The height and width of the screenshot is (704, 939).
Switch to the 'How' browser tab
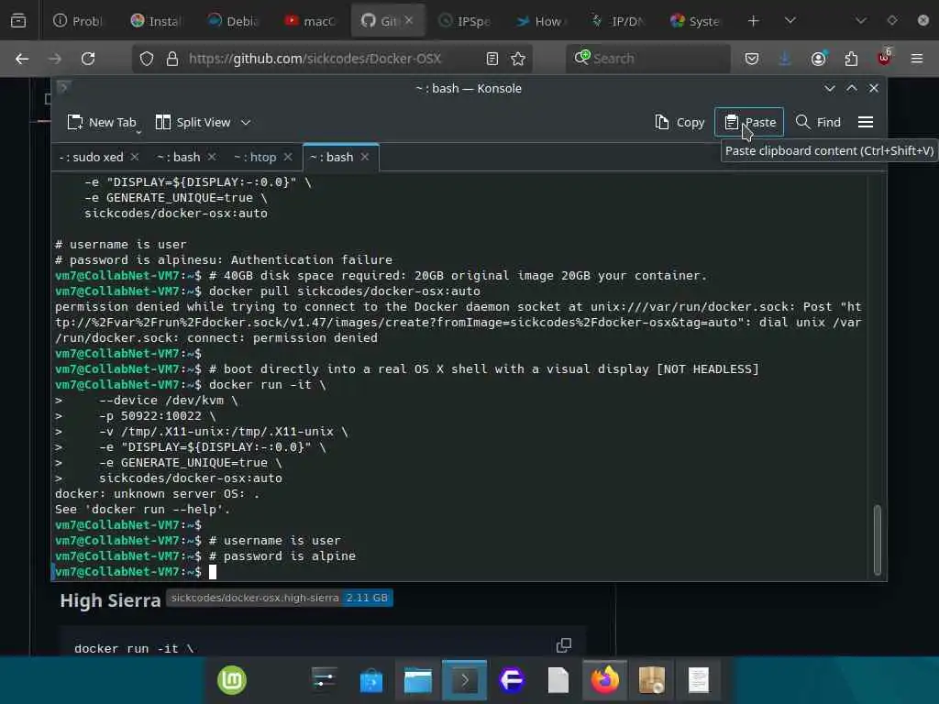point(540,21)
